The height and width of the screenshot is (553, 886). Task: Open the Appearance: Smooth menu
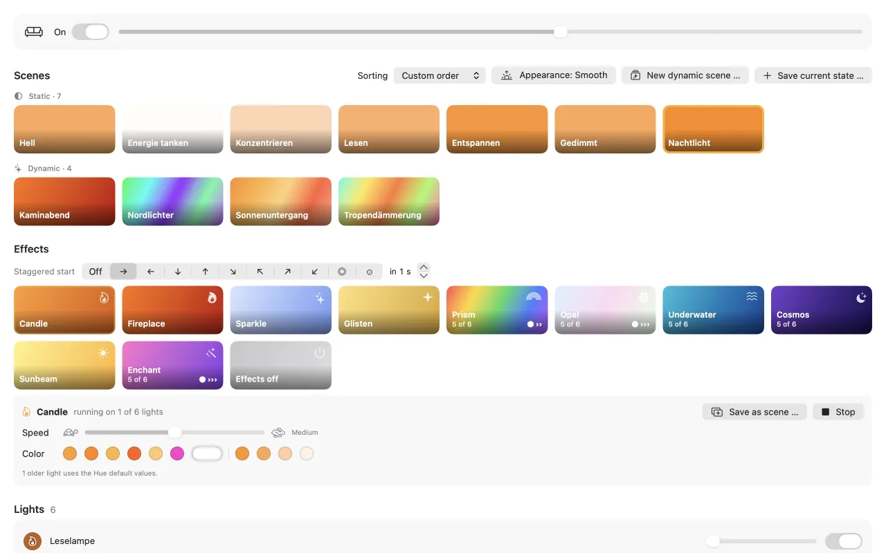point(554,75)
